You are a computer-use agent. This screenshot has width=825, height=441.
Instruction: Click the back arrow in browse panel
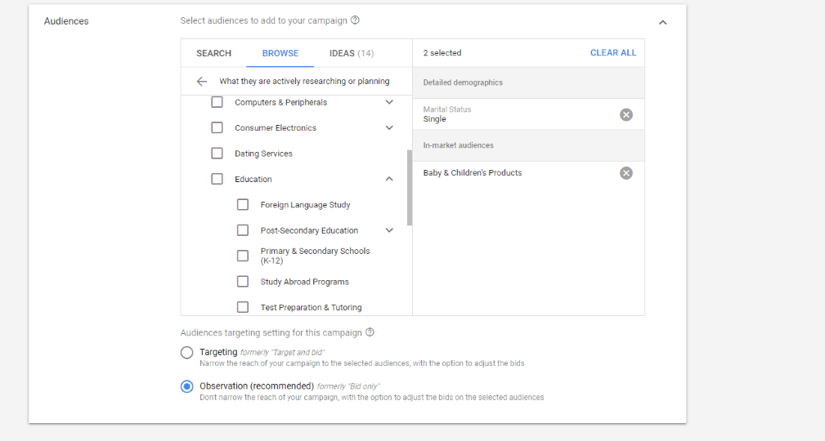(x=201, y=82)
